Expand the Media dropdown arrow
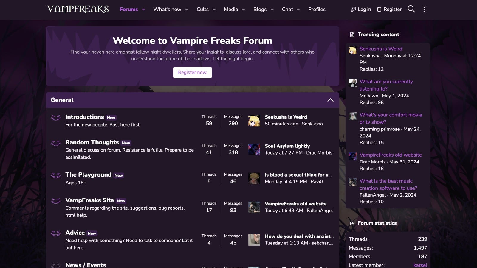The image size is (477, 268). [x=243, y=10]
